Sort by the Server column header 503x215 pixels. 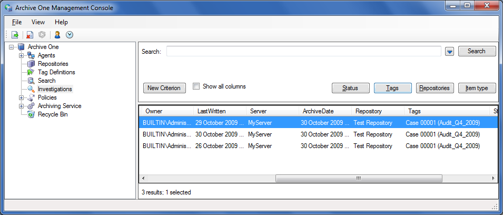(272, 111)
